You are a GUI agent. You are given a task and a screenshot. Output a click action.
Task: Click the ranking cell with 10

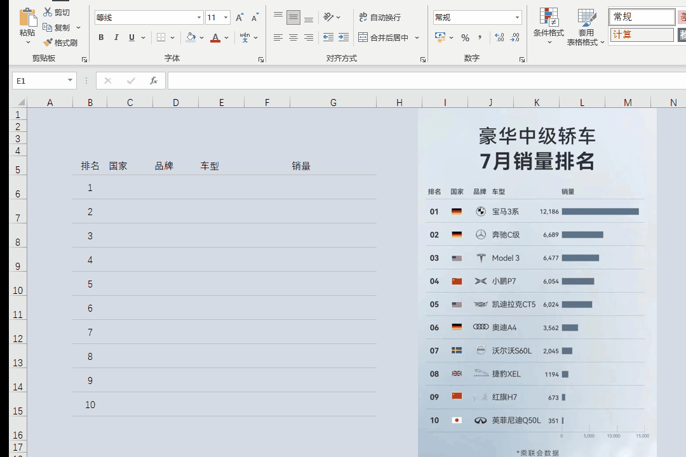pos(90,404)
